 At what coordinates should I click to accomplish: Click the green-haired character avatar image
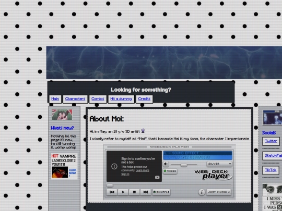click(x=62, y=115)
